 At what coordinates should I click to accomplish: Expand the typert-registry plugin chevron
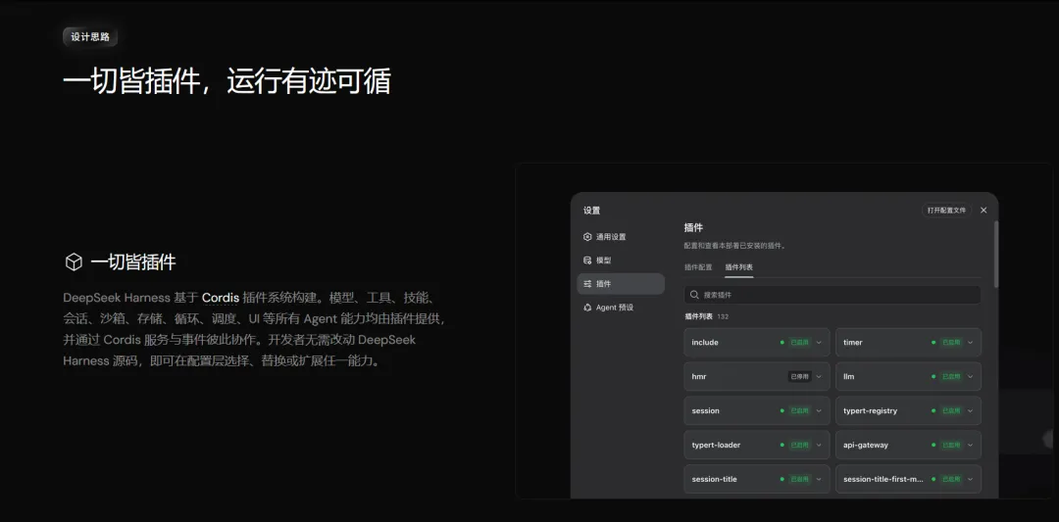click(971, 410)
